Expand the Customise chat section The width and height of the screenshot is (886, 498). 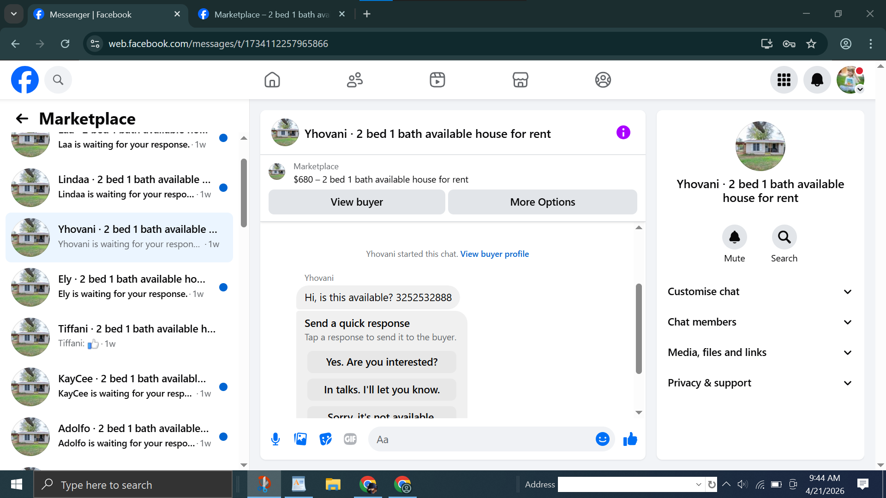point(760,292)
